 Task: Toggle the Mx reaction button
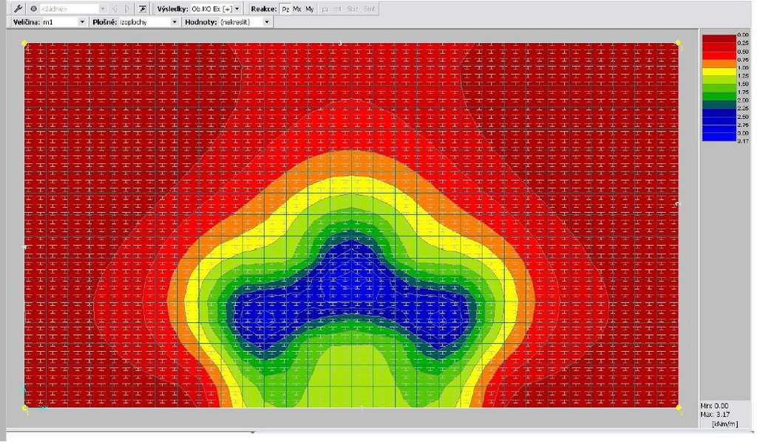297,9
